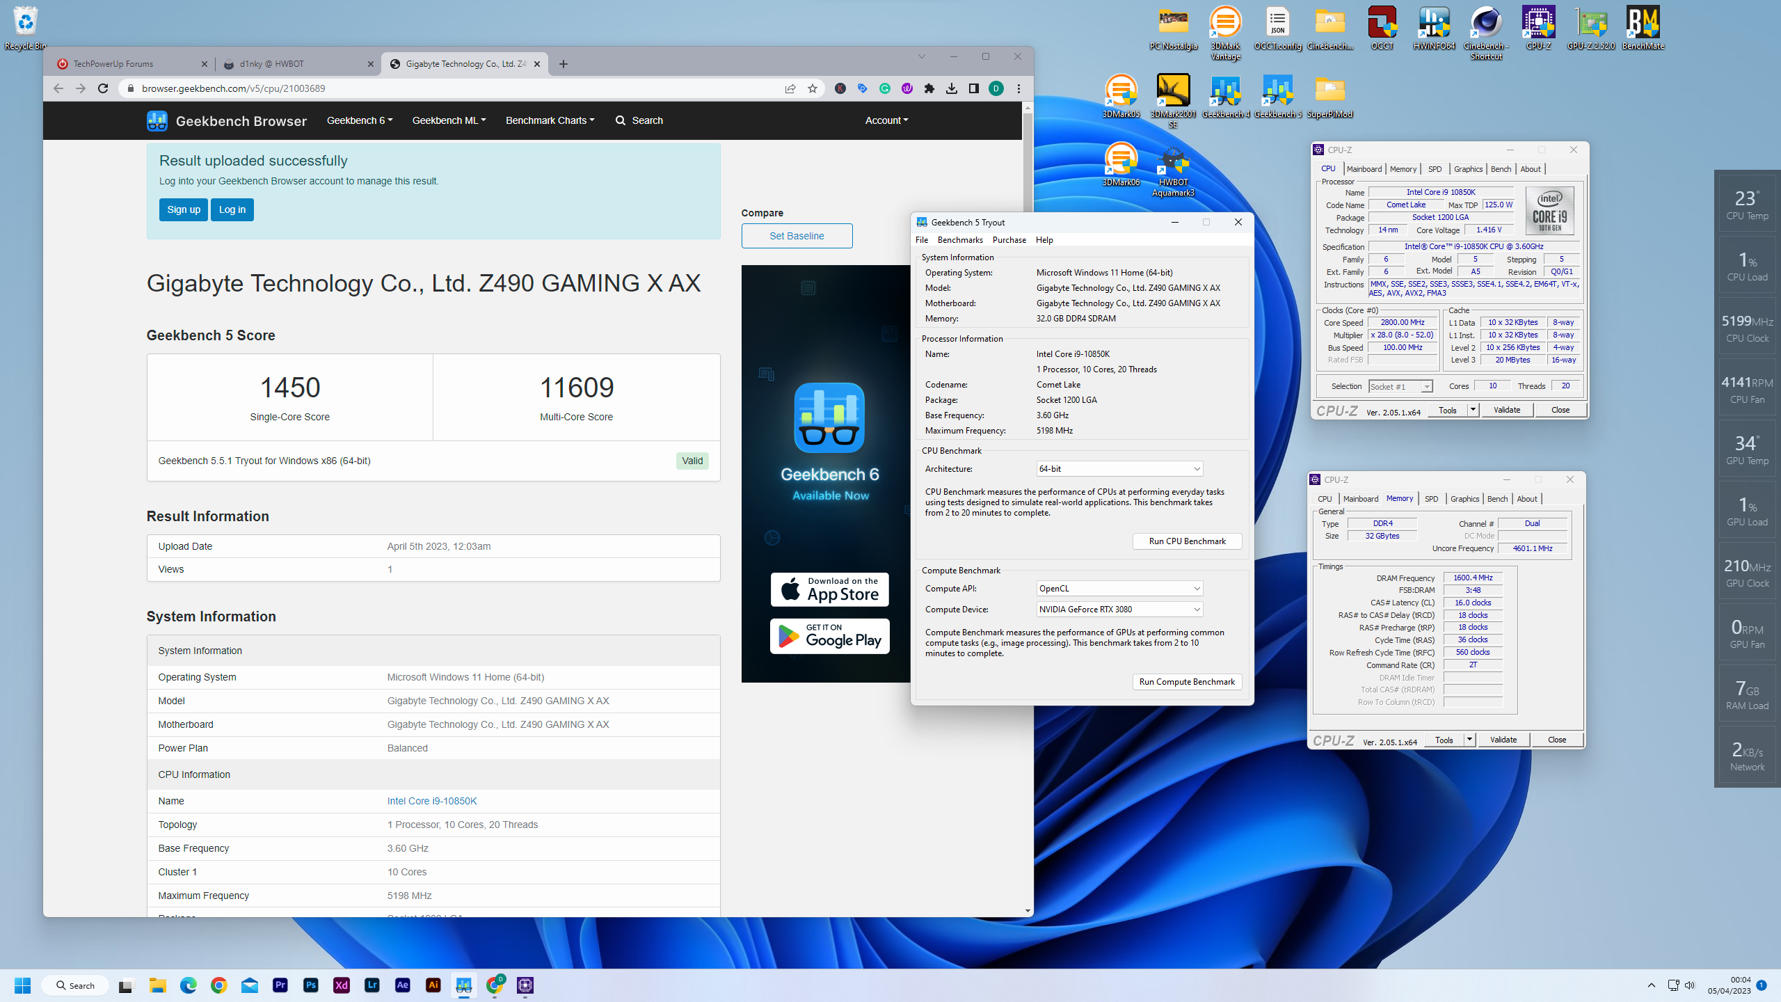Click Log in button
The image size is (1781, 1002).
coord(232,209)
